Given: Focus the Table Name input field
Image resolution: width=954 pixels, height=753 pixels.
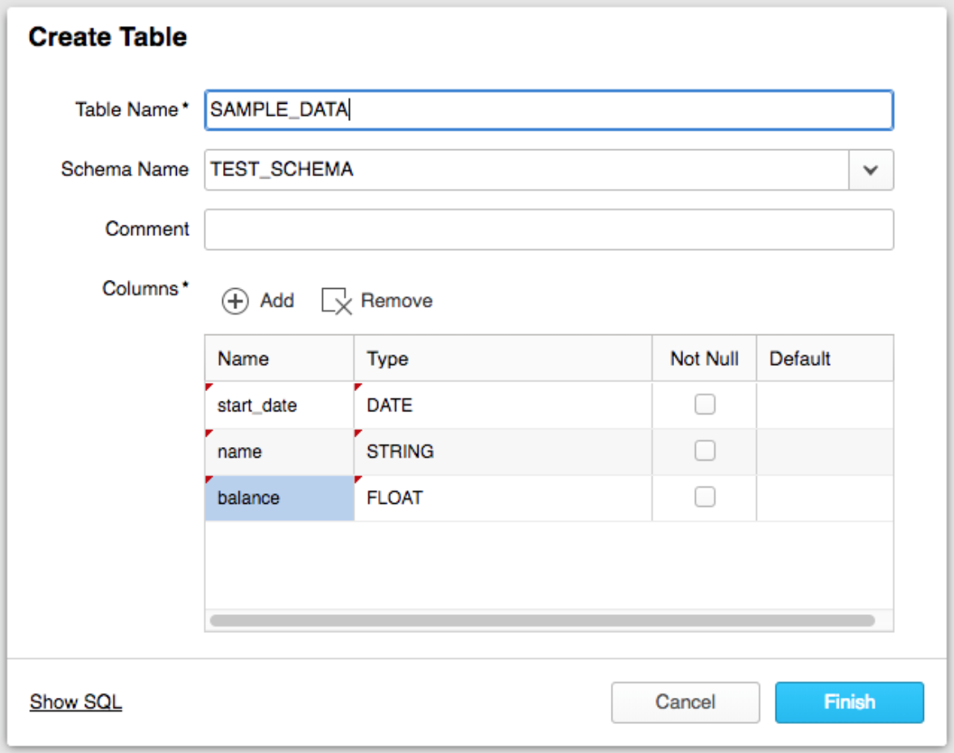Looking at the screenshot, I should pyautogui.click(x=548, y=110).
